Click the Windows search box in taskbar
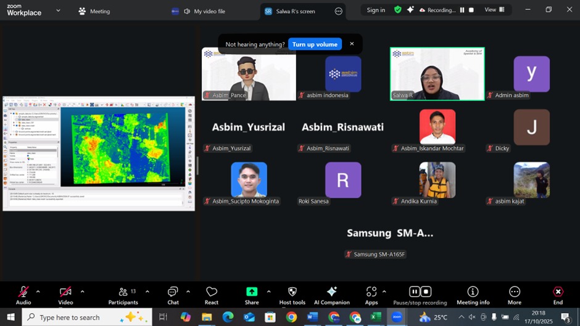This screenshot has height=326, width=580. (x=86, y=317)
